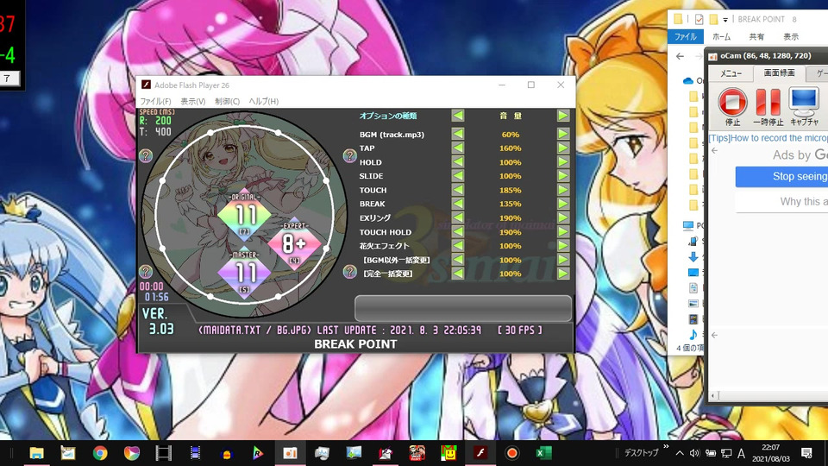Switch to next option type with right arrow
This screenshot has width=828, height=466.
pos(563,116)
